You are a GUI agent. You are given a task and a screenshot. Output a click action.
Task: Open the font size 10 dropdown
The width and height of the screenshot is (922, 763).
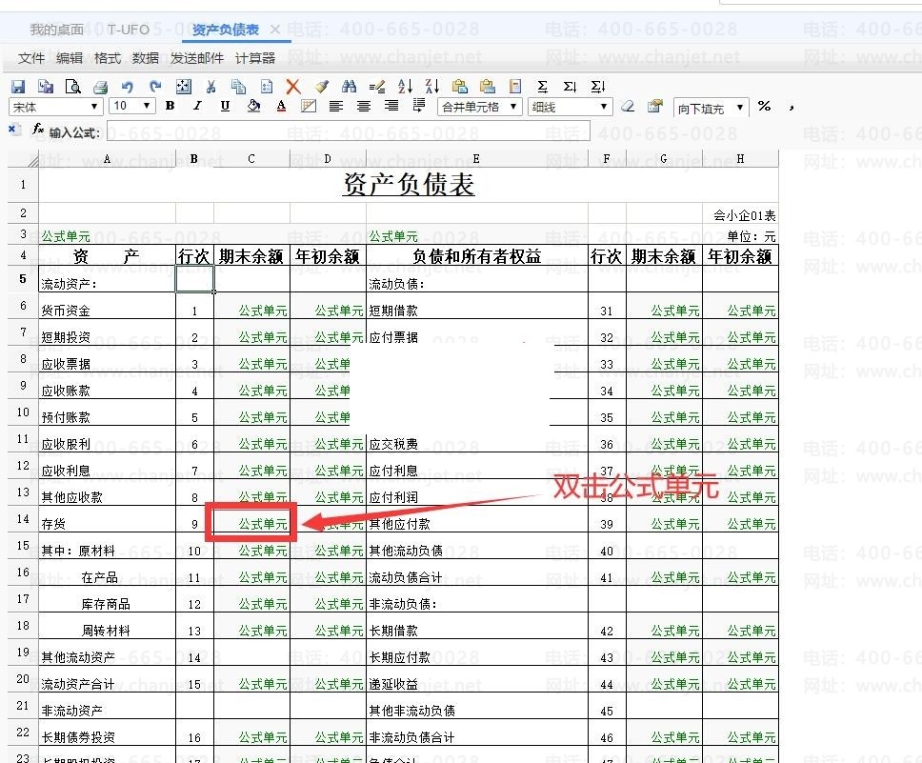pyautogui.click(x=131, y=107)
